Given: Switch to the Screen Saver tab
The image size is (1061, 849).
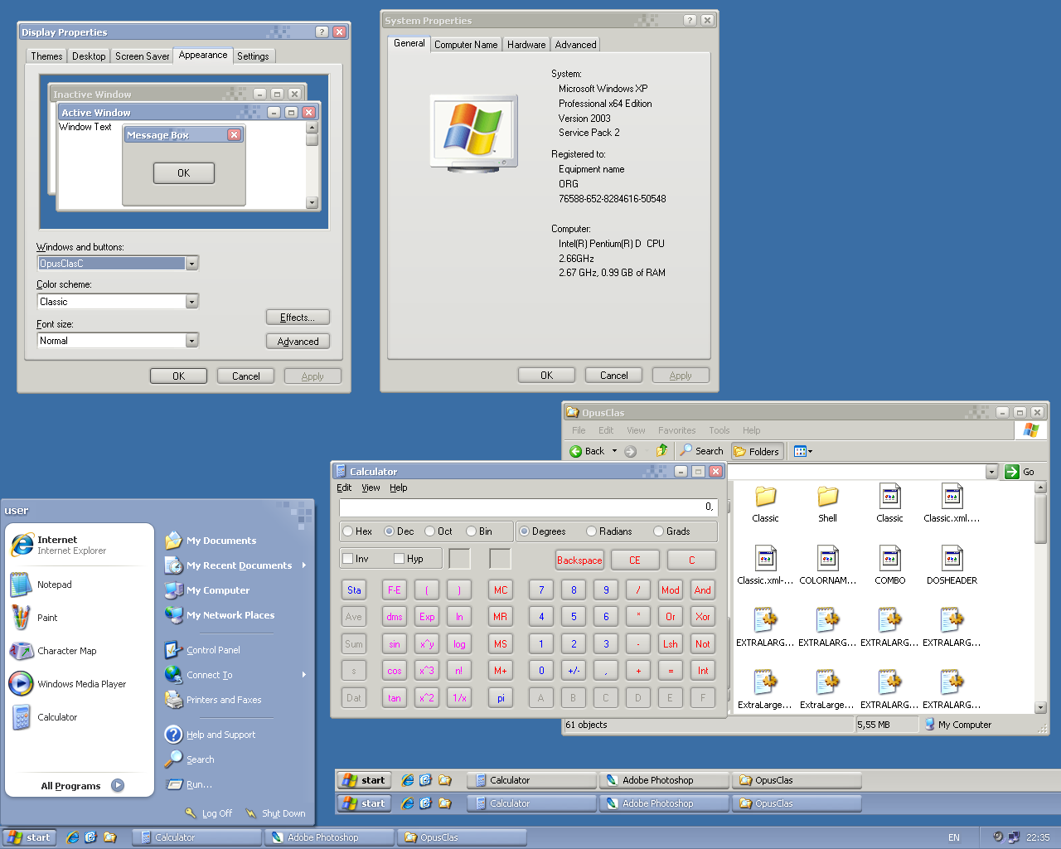Looking at the screenshot, I should [142, 56].
